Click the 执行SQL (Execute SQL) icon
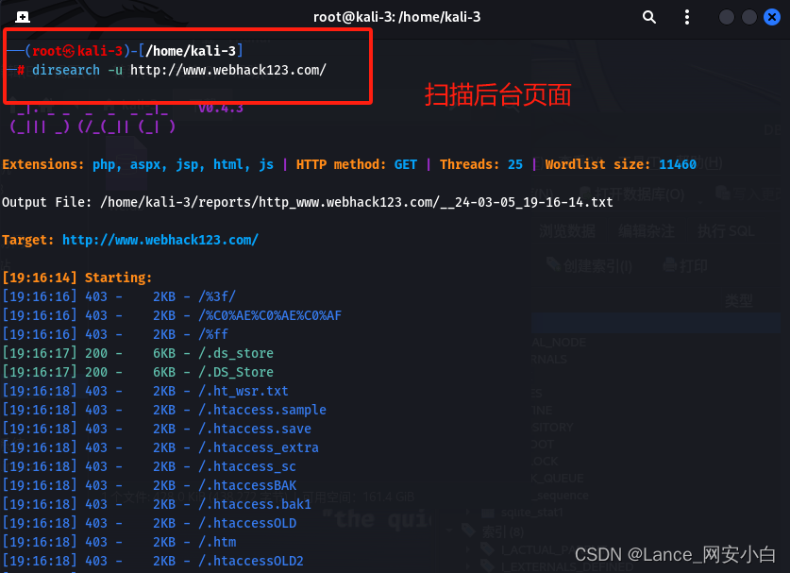Screen dimensions: 790x573 click(724, 231)
